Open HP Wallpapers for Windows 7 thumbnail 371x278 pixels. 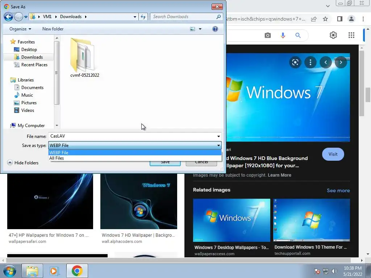point(50,201)
